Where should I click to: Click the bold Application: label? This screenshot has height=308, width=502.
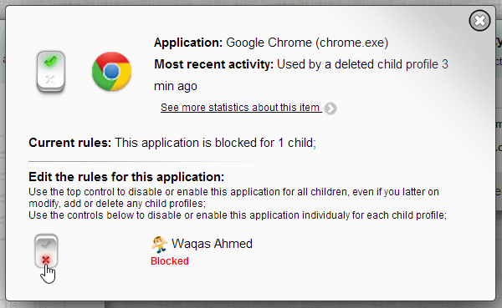coord(188,43)
